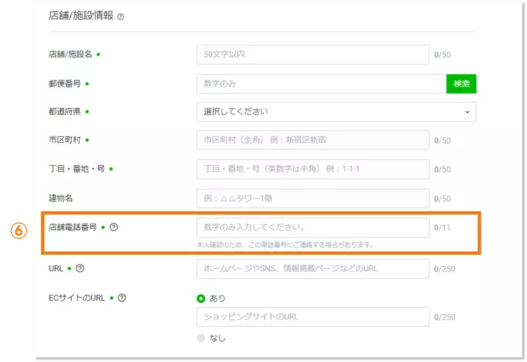
Task: Click the 市区町村 input field
Action: click(x=312, y=140)
